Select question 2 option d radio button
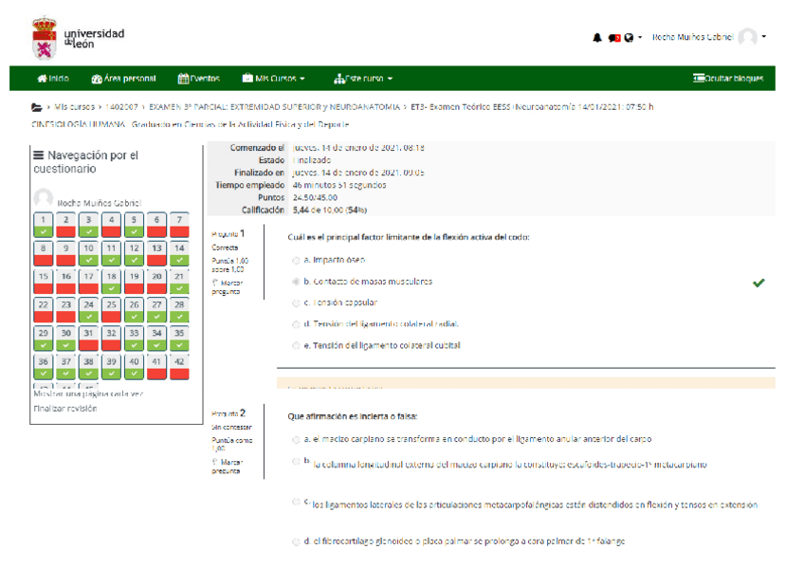Image resolution: width=804 pixels, height=568 pixels. (296, 541)
